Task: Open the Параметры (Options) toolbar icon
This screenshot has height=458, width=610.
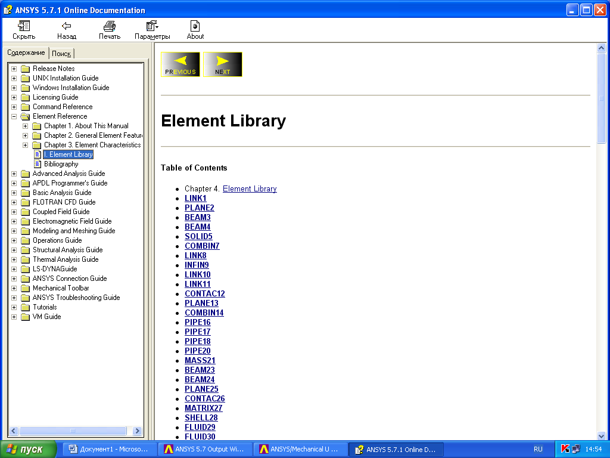Action: (x=152, y=26)
